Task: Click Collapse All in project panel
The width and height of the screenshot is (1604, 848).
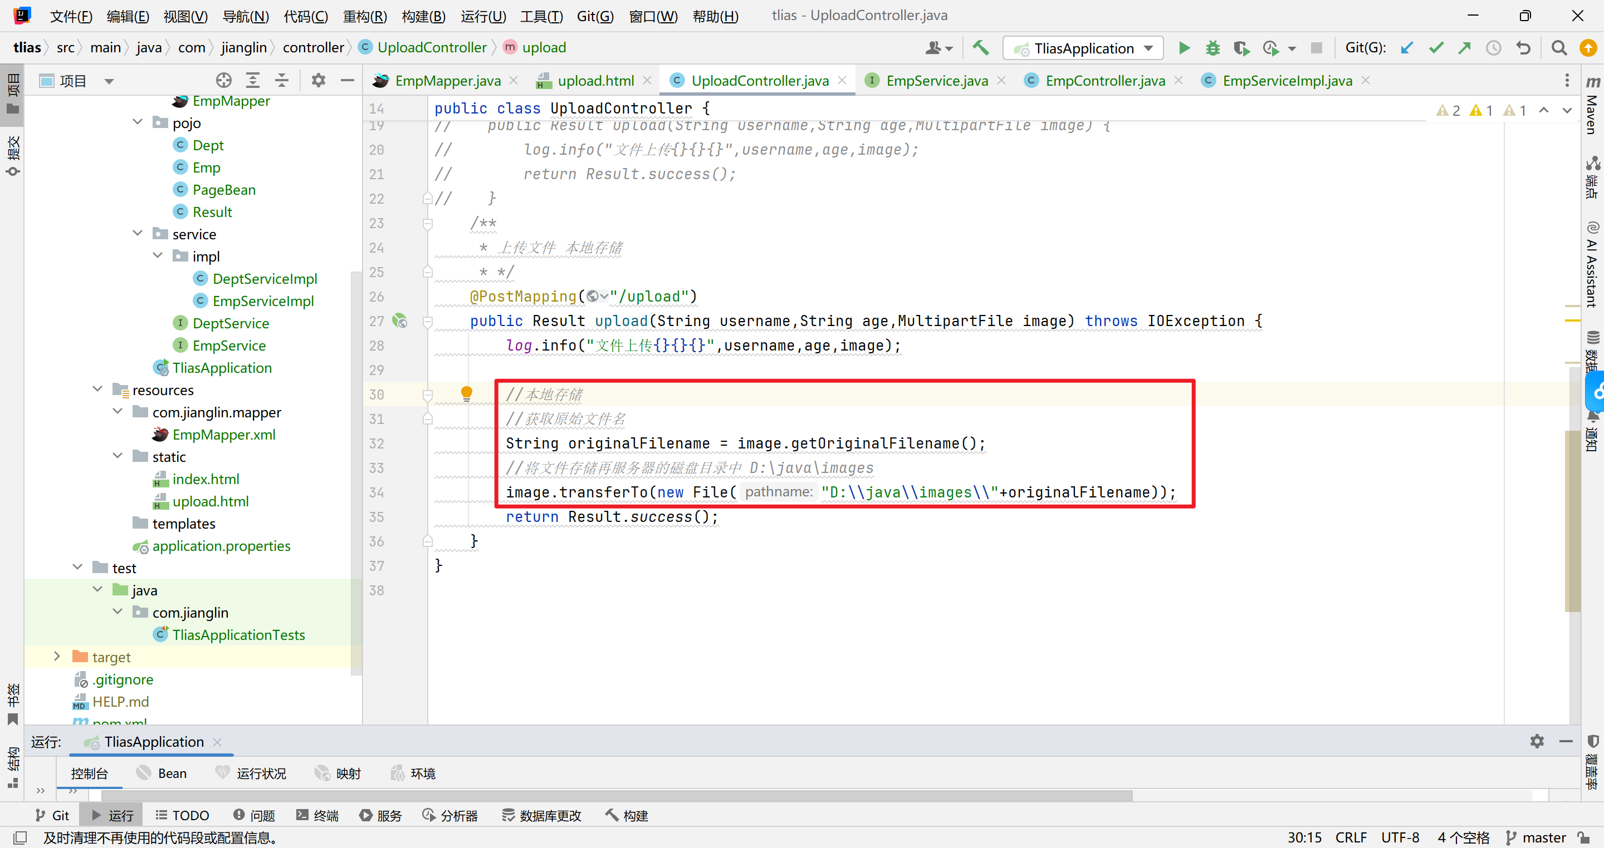Action: [x=281, y=80]
